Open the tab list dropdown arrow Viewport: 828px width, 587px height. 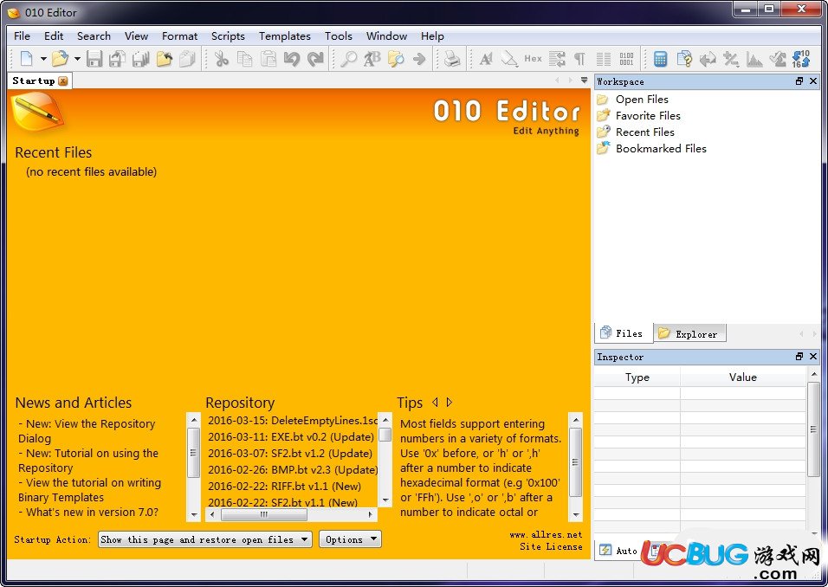pos(584,81)
